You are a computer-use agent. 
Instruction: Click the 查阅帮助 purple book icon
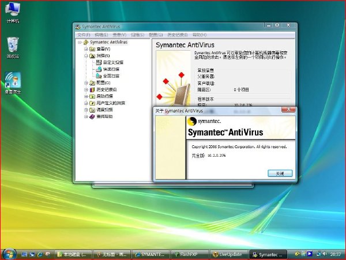(x=92, y=116)
